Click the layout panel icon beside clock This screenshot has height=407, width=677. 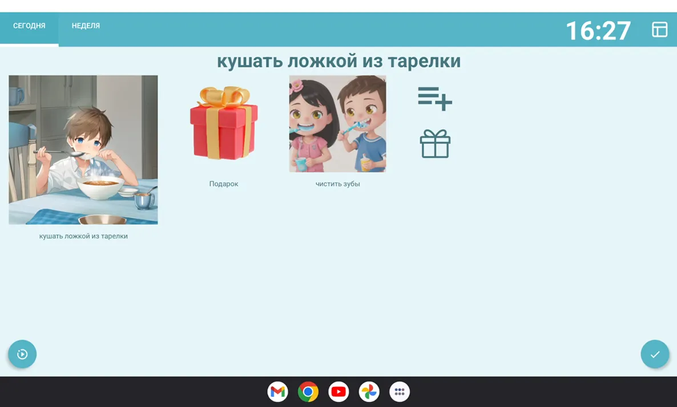659,29
